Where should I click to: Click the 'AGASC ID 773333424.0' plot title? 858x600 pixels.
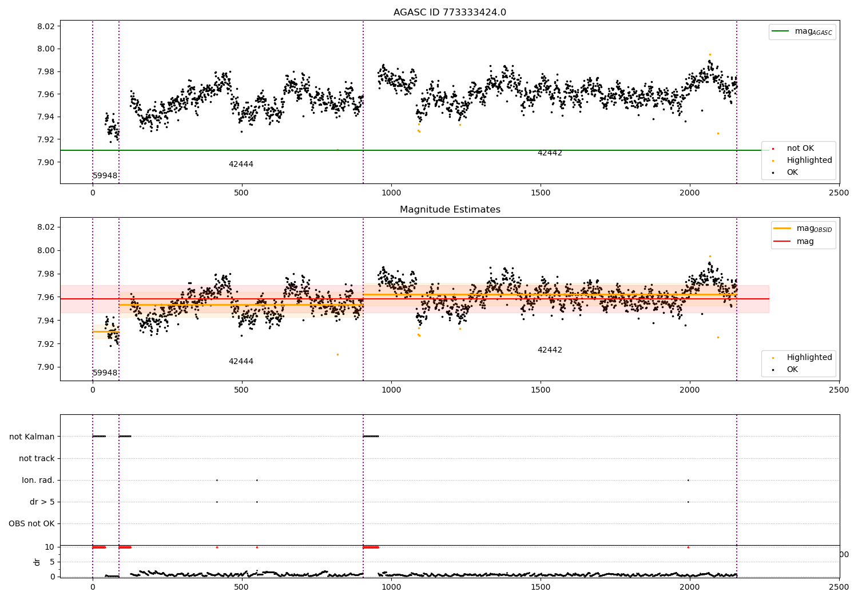click(x=450, y=13)
